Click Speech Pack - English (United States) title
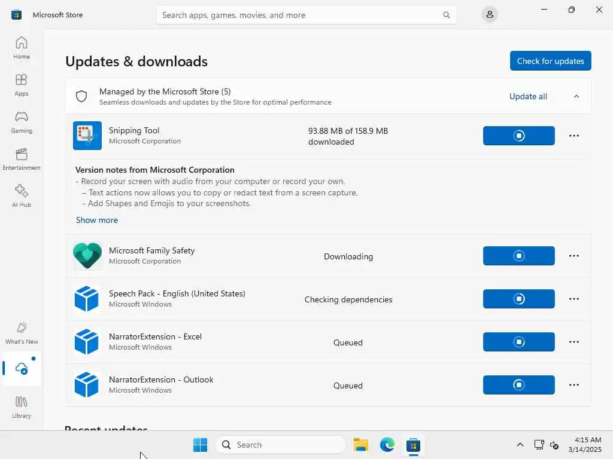 click(x=177, y=293)
